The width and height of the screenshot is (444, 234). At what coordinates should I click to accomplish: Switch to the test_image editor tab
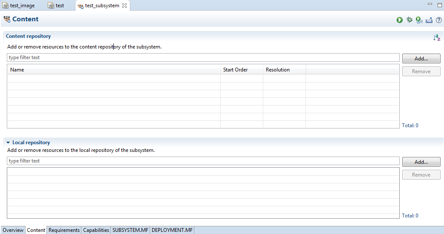point(19,6)
